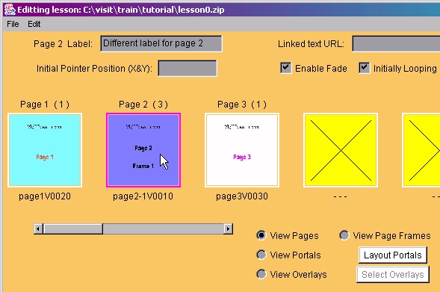Select the partially visible second yellow slot

pos(421,150)
